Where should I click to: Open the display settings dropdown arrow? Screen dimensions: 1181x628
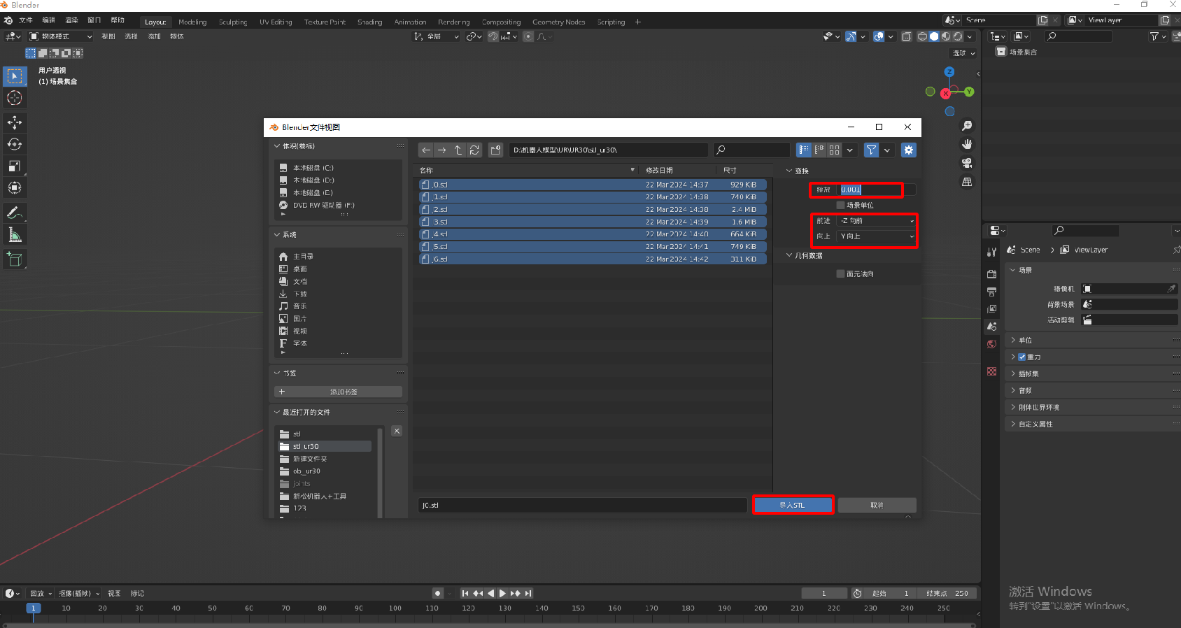click(x=850, y=150)
